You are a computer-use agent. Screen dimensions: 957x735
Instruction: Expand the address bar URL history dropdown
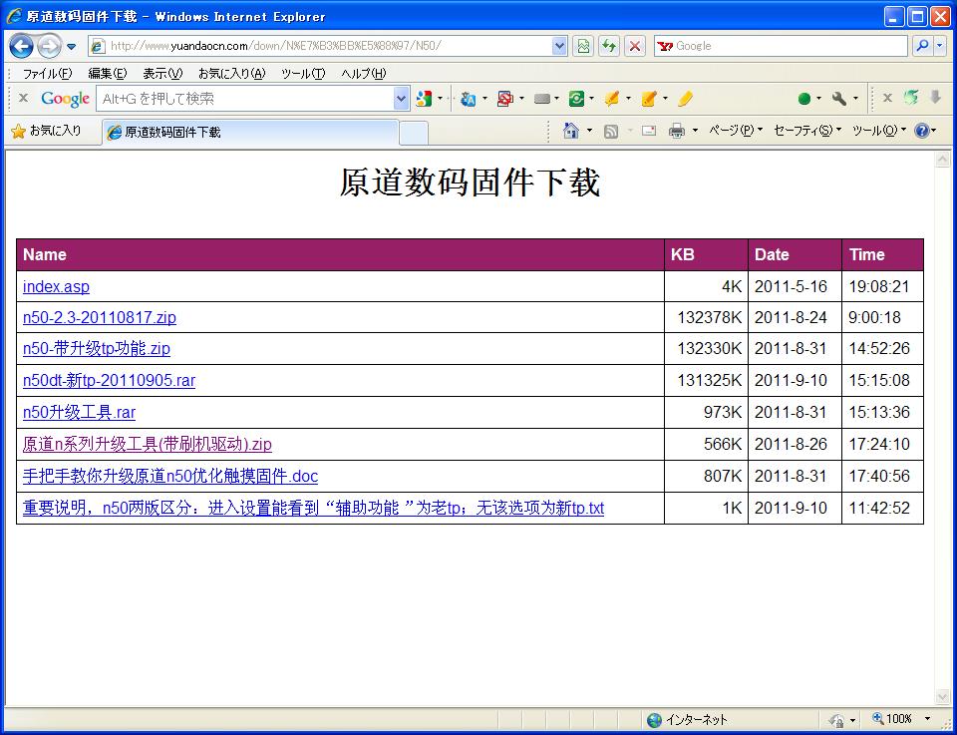(x=559, y=46)
